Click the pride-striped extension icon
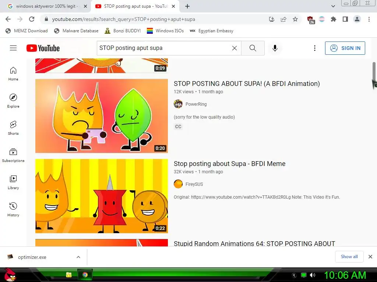 tap(322, 19)
